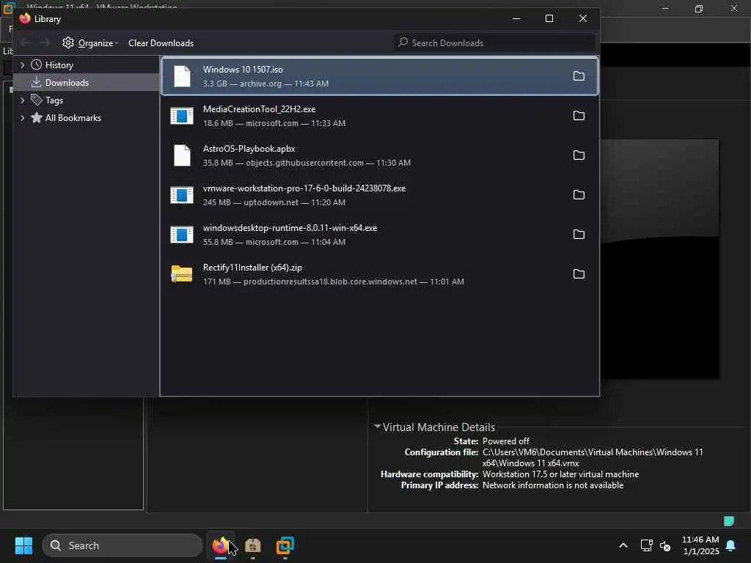751x563 pixels.
Task: Select the AstroOS-Playbook.apbx entry
Action: click(380, 155)
